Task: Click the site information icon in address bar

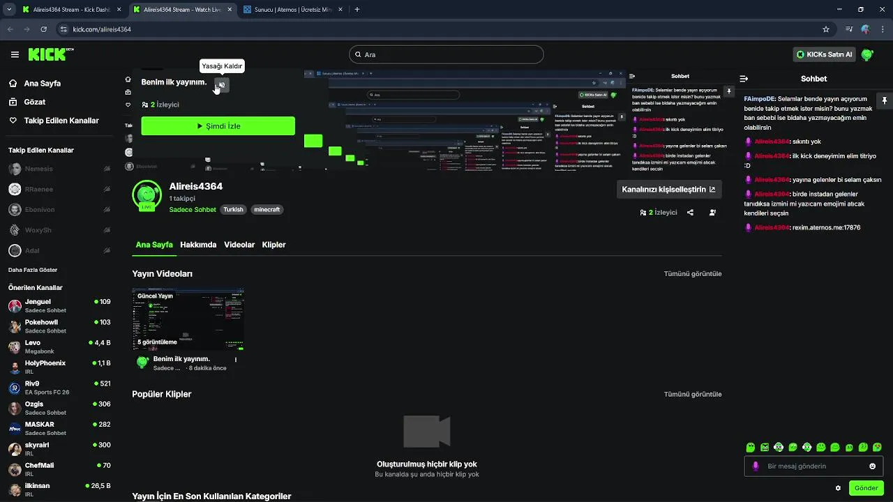Action: [63, 29]
